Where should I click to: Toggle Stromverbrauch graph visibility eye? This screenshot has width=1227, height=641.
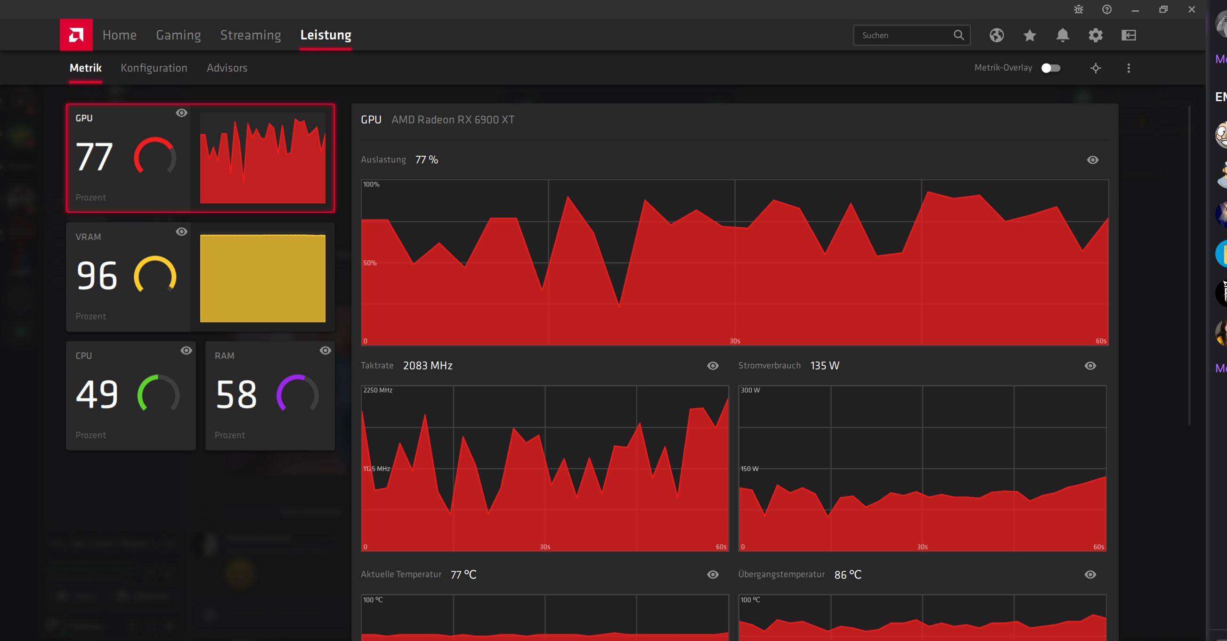[1090, 366]
